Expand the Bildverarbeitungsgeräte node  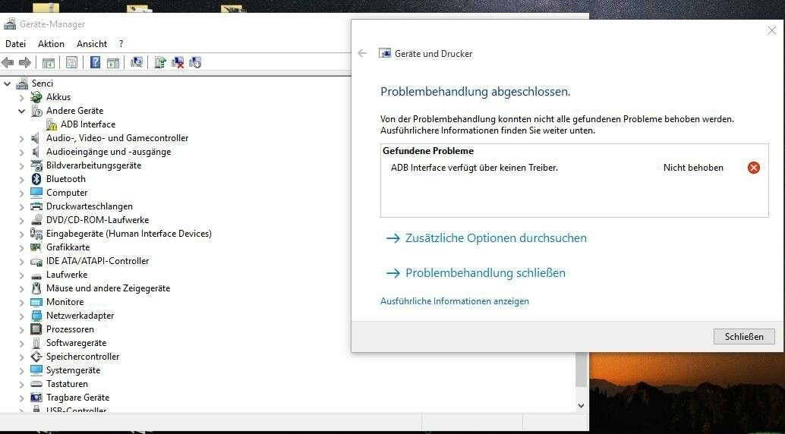coord(21,165)
